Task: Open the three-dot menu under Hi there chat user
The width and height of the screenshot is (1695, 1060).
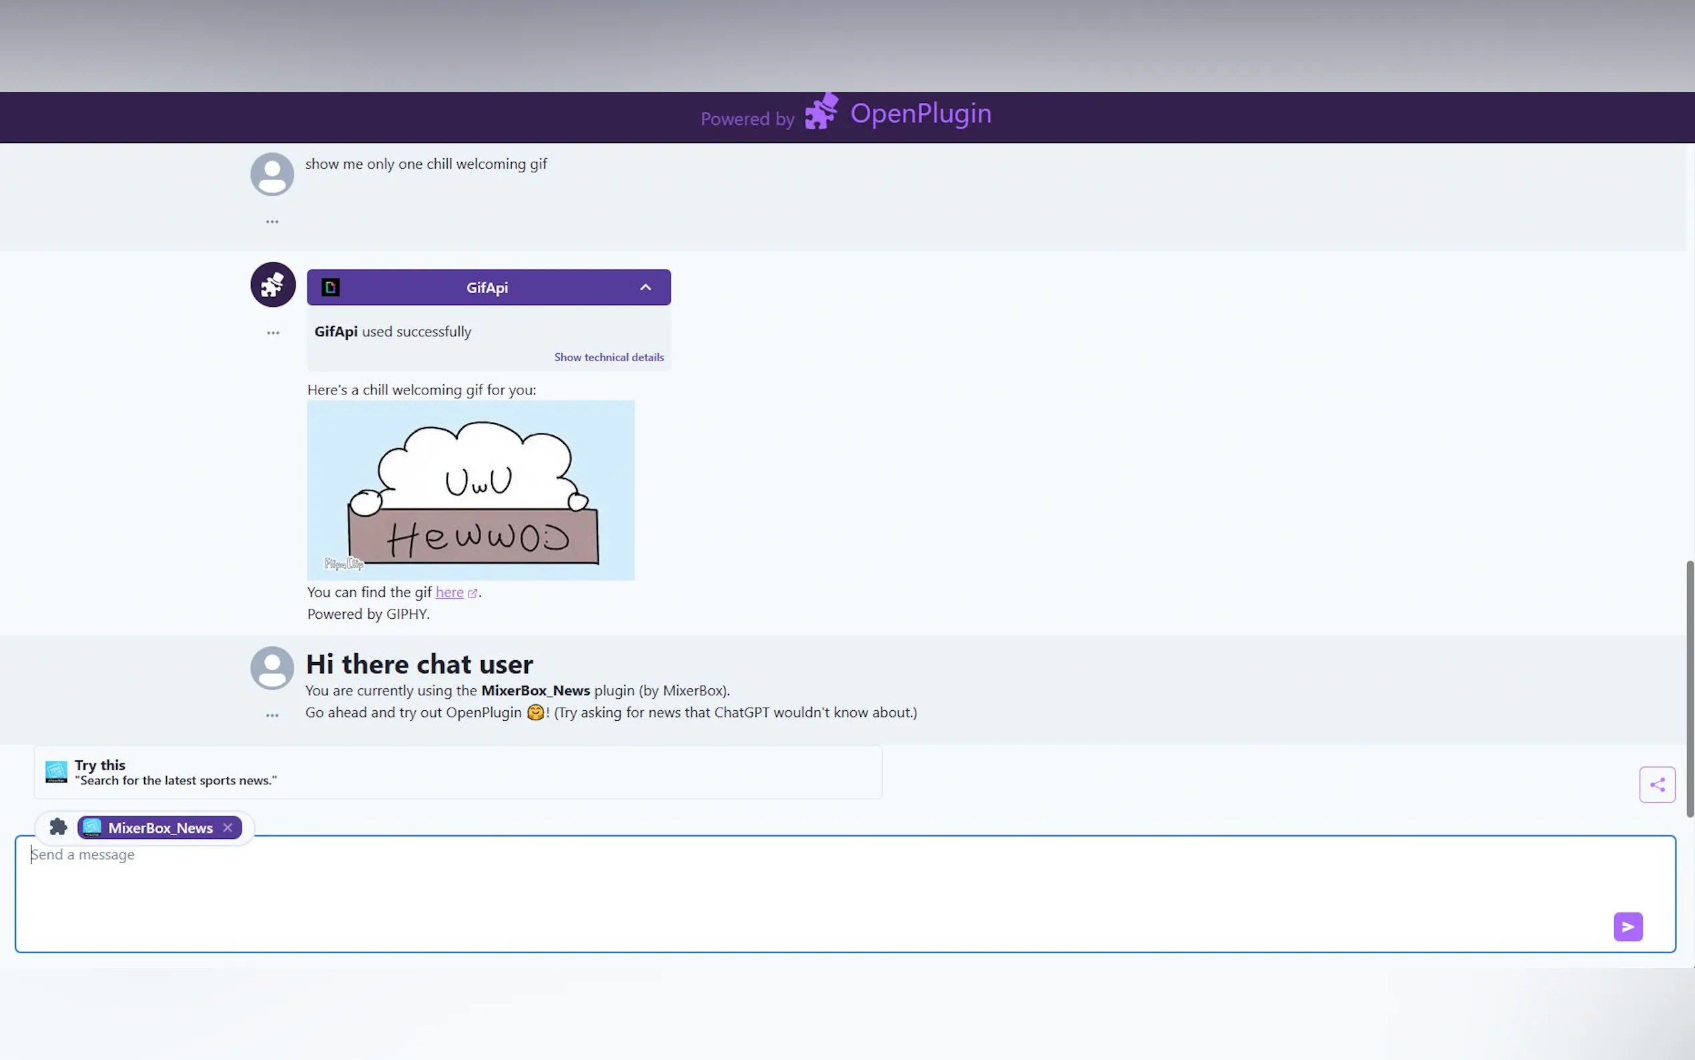Action: coord(272,715)
